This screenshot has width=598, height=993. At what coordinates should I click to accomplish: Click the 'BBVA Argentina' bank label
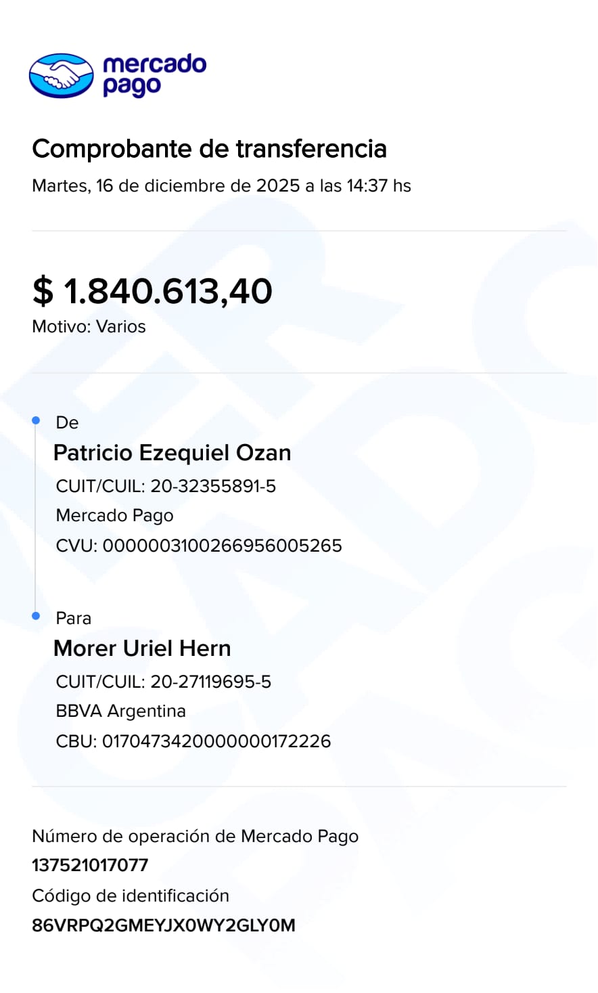coord(120,711)
